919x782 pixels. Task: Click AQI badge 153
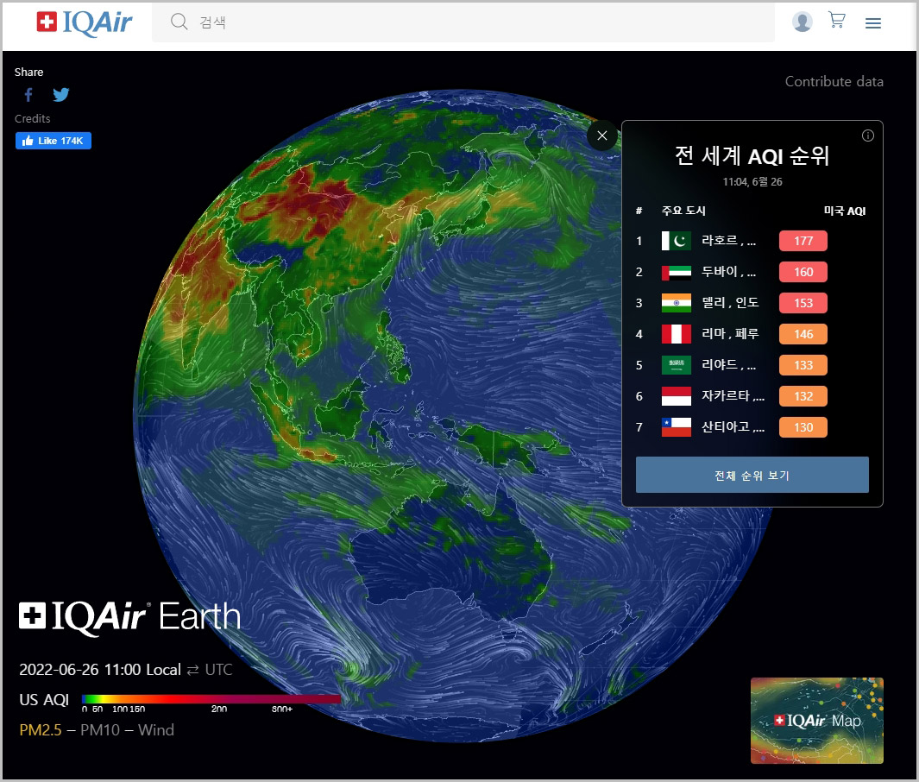pos(803,303)
